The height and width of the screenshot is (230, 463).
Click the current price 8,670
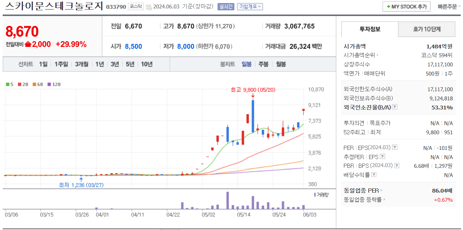(22, 32)
